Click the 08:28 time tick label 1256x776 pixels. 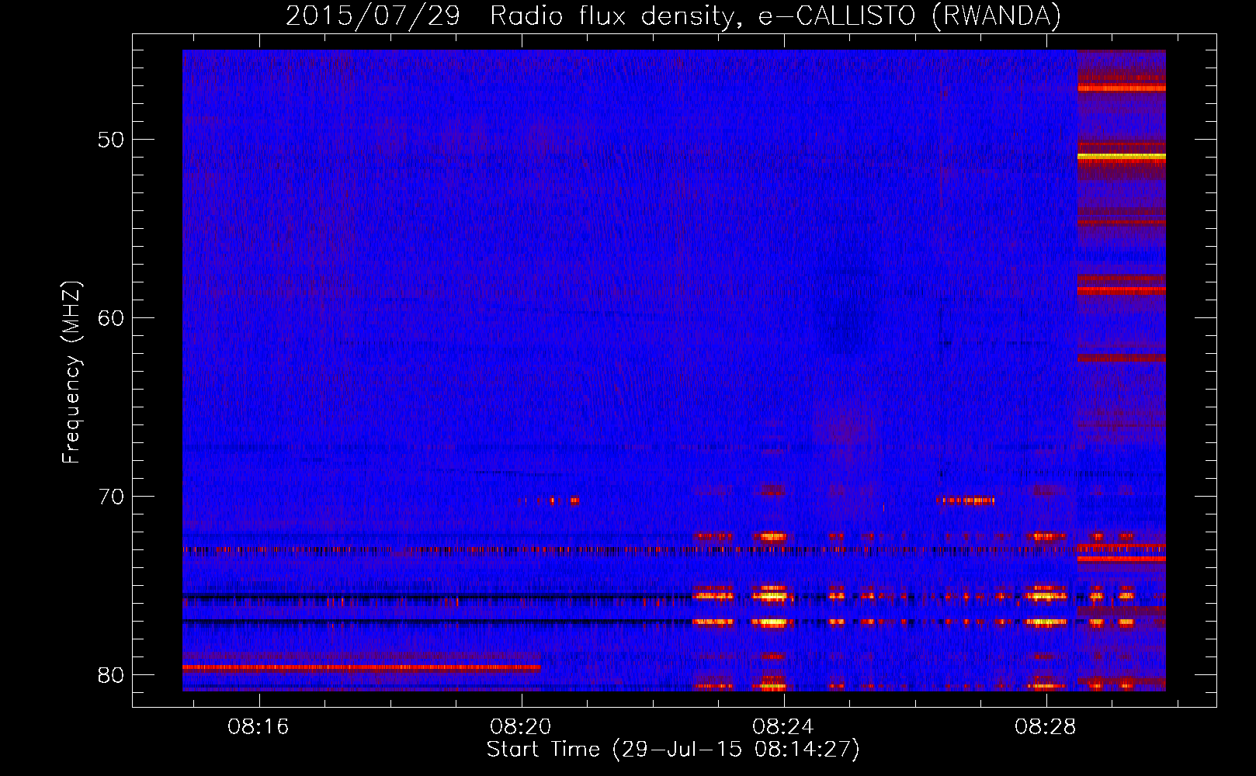tap(1046, 726)
